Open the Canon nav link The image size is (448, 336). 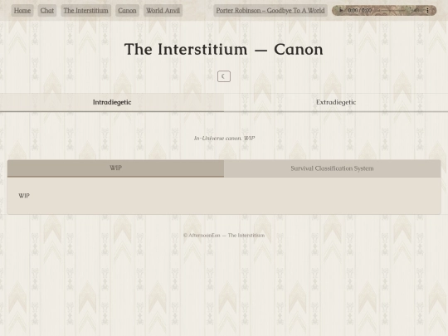coord(127,11)
